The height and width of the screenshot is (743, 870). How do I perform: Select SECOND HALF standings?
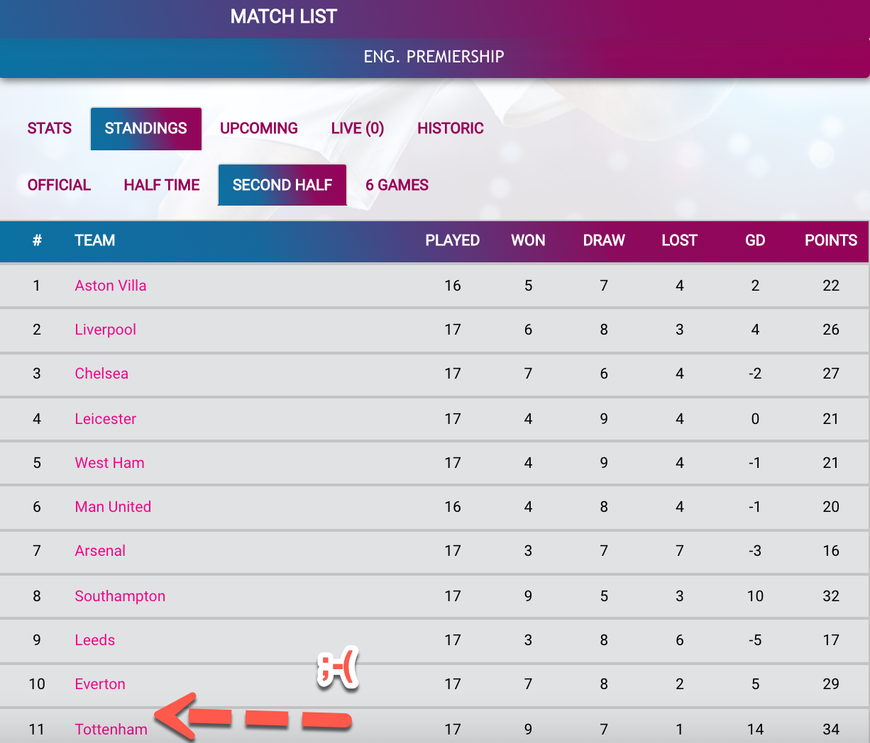pyautogui.click(x=282, y=185)
